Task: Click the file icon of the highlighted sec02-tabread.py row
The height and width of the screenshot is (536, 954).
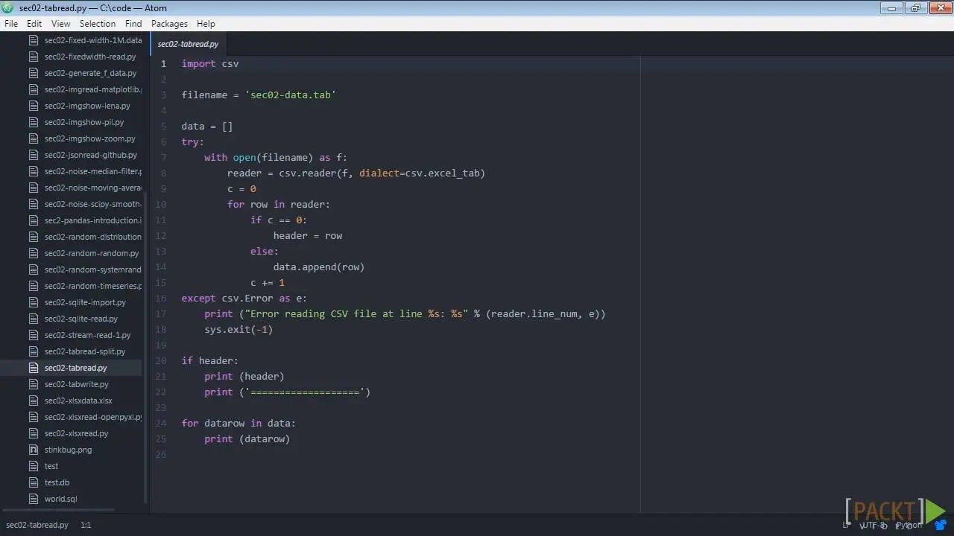Action: [x=33, y=368]
